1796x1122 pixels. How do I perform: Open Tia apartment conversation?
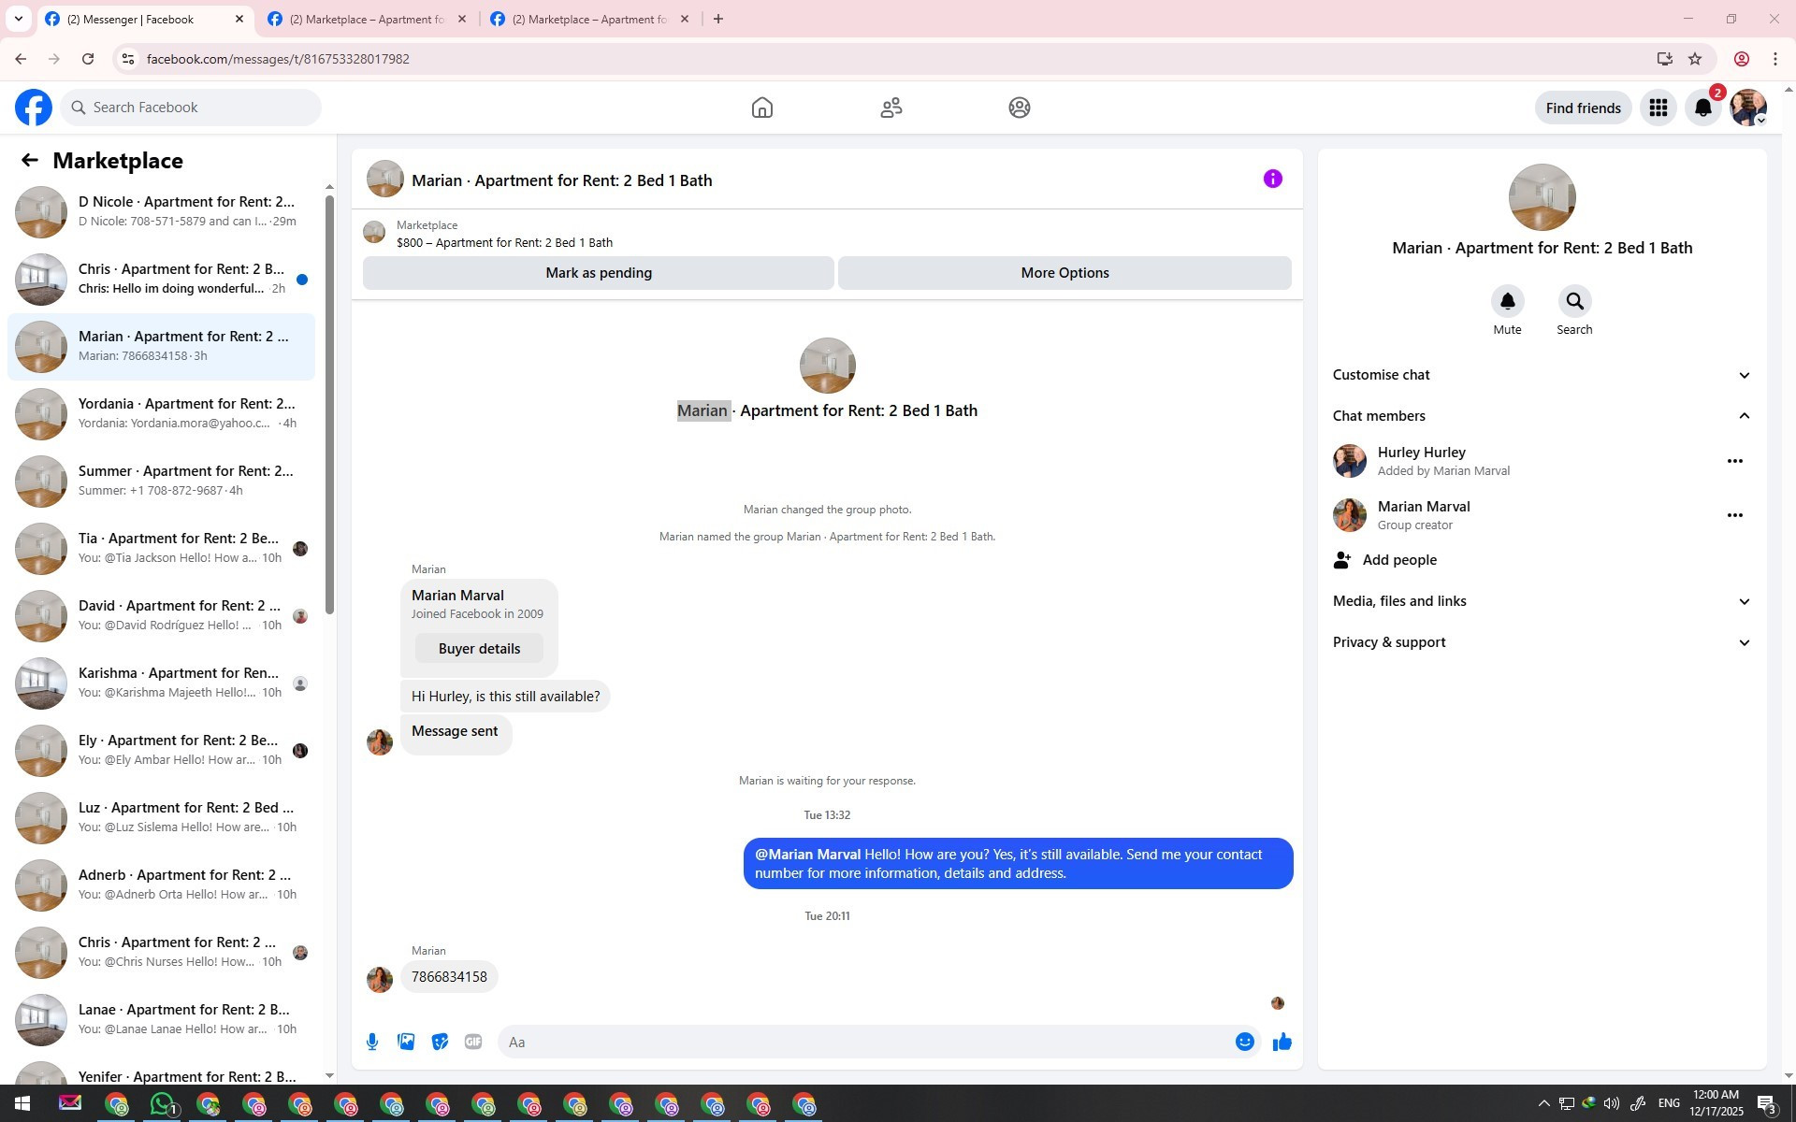pos(161,549)
